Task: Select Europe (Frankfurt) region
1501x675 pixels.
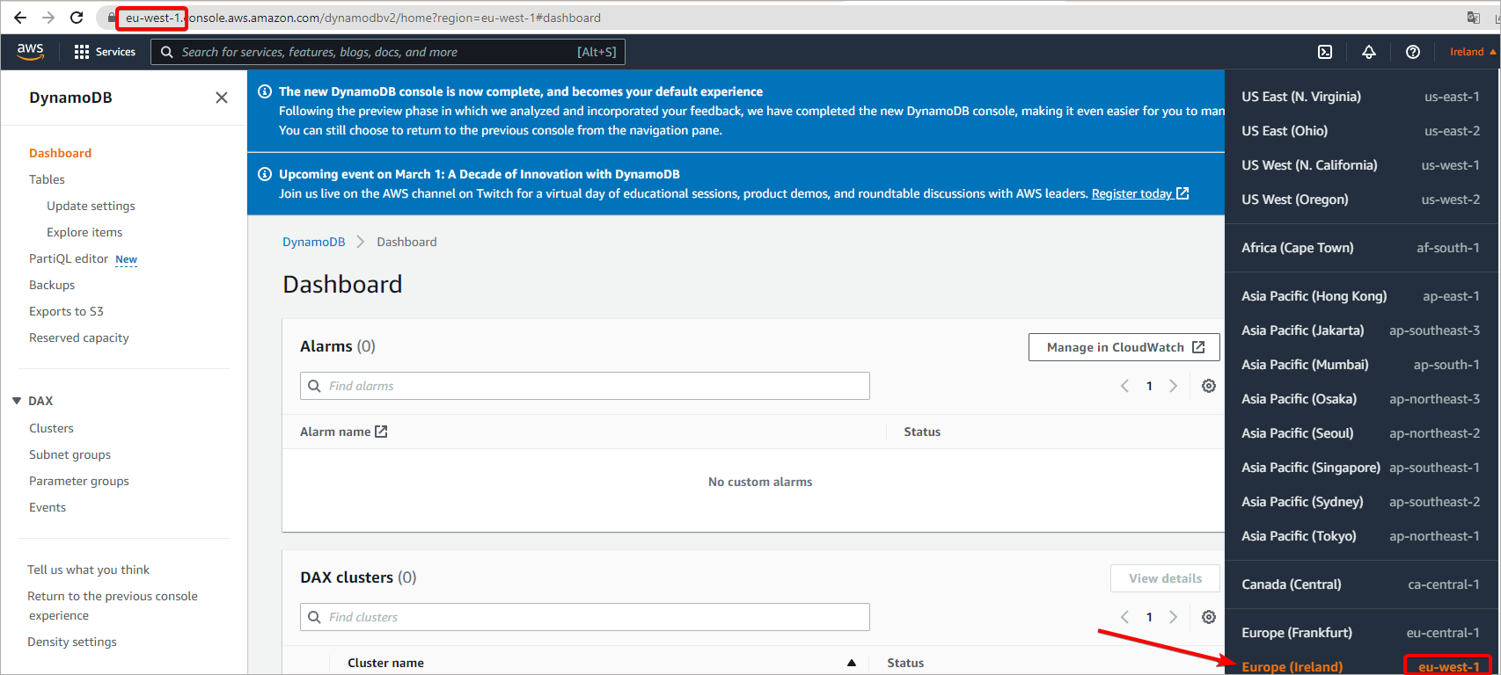Action: 1360,633
